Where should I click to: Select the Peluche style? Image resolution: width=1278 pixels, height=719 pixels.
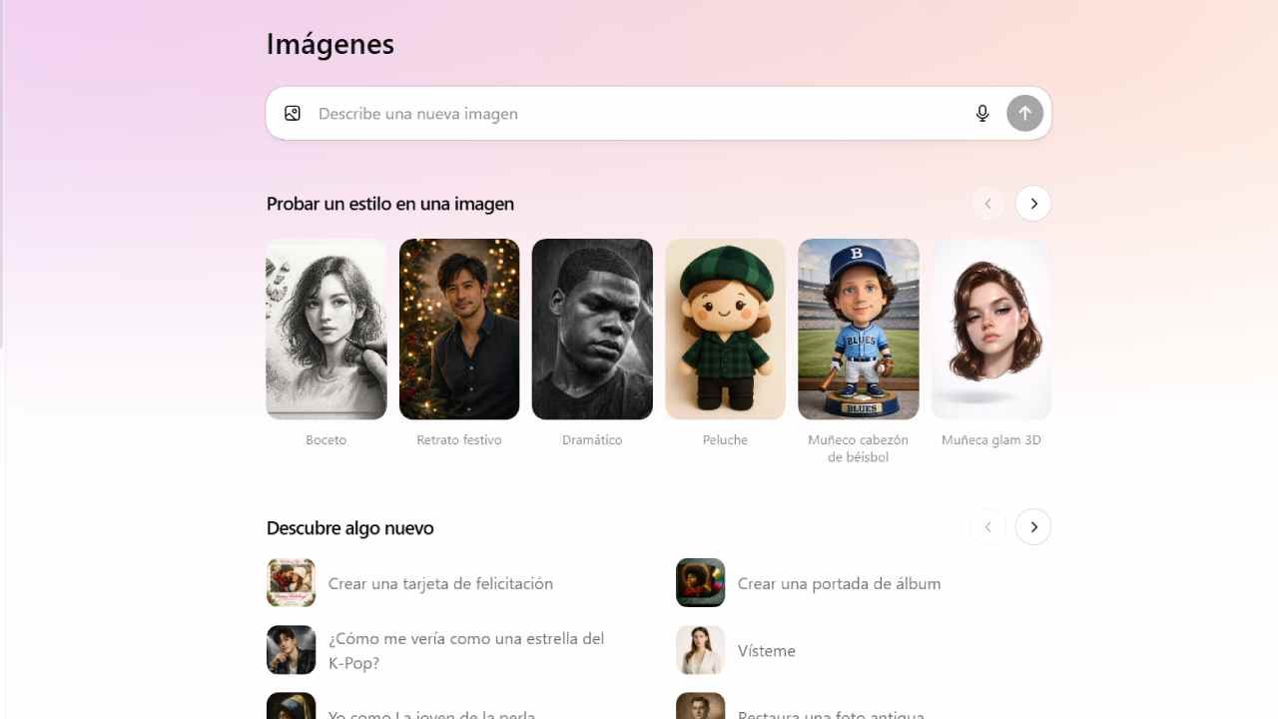click(725, 330)
